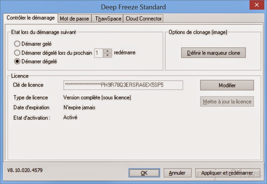Click the restart count number field
Screen dimensions: 267x184
[x=99, y=53]
